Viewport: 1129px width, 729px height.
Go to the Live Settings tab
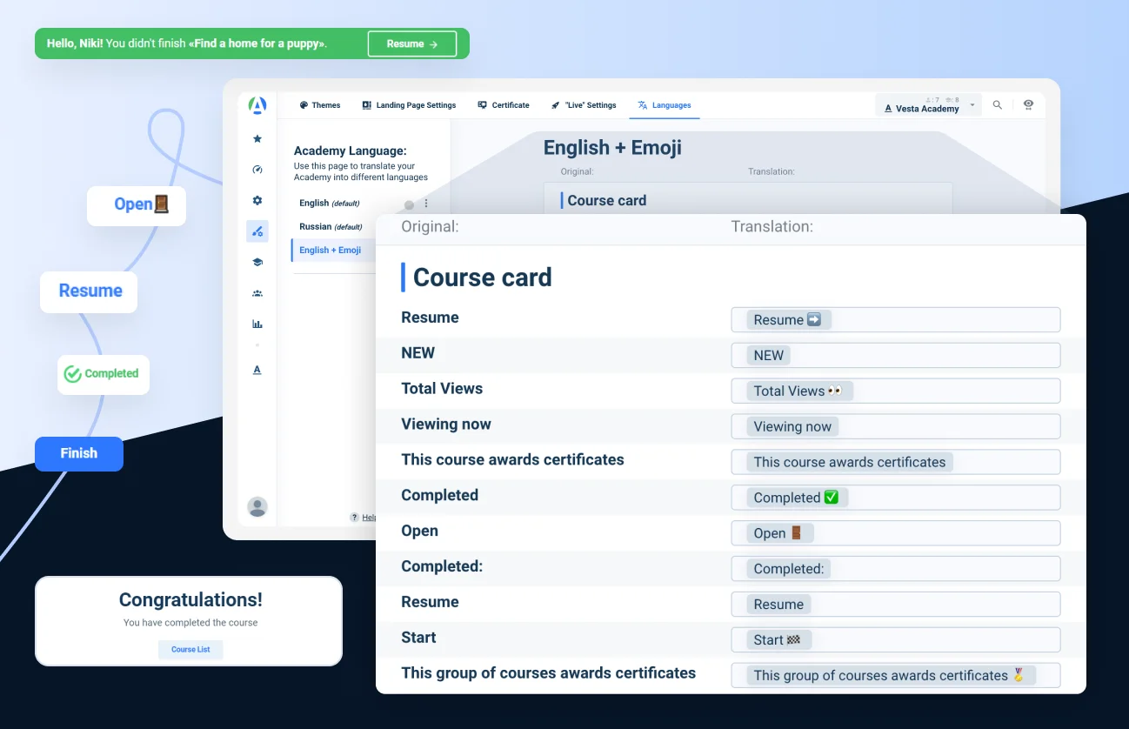click(584, 104)
